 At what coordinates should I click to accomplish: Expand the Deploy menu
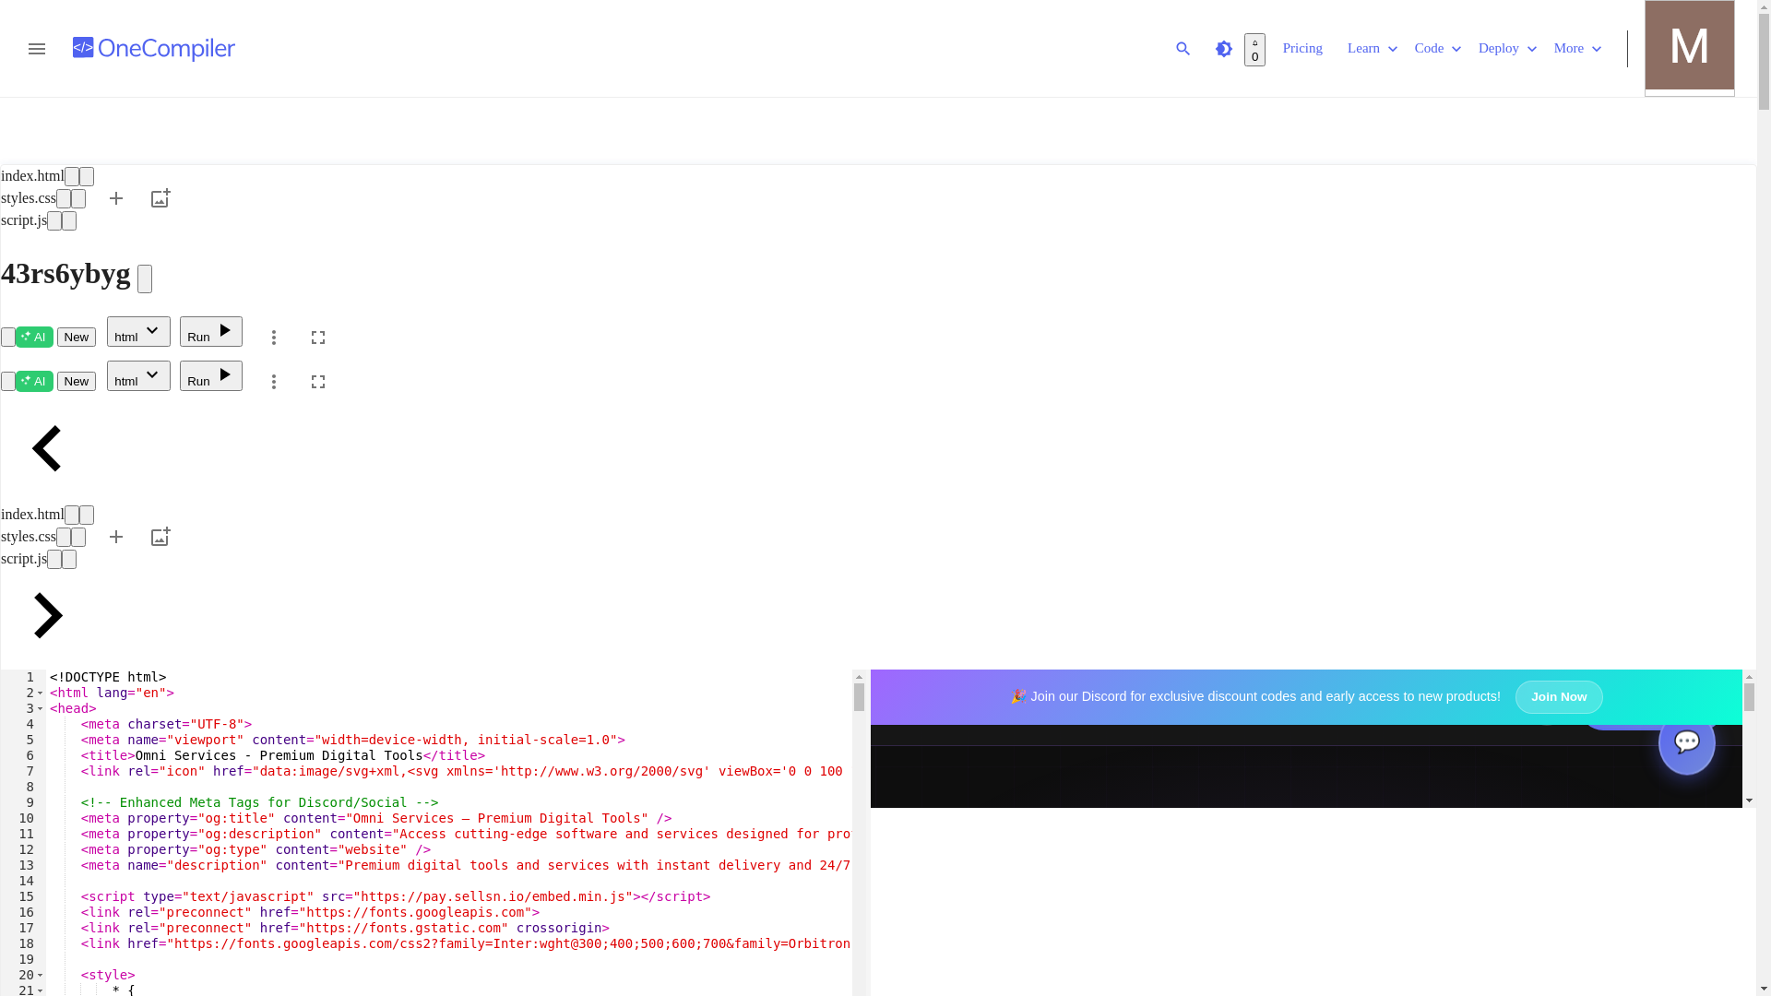tap(1507, 48)
